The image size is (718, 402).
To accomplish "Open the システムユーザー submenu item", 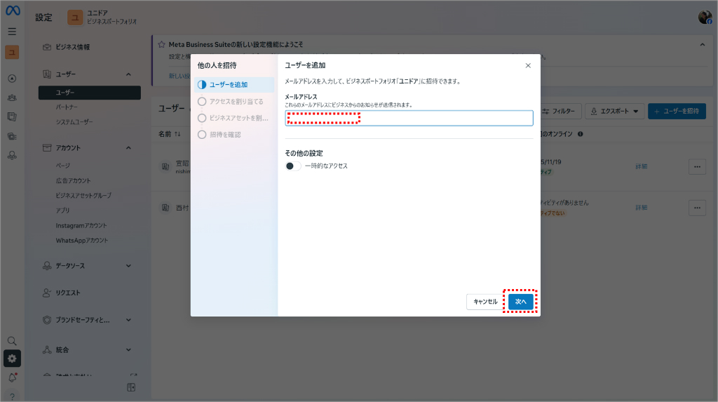I will coord(74,122).
